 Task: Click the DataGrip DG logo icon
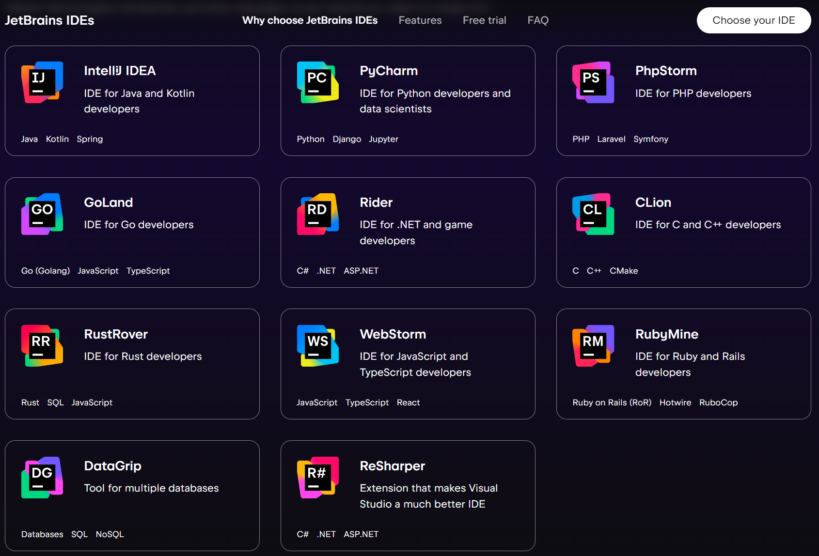42,478
